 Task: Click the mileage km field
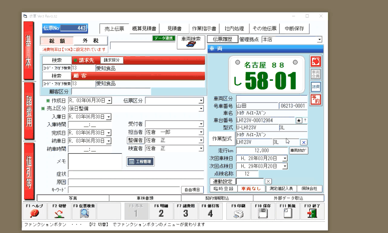(262, 151)
